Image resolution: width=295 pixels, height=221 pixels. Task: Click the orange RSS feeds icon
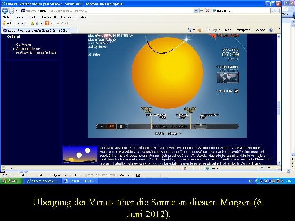[x=199, y=30]
